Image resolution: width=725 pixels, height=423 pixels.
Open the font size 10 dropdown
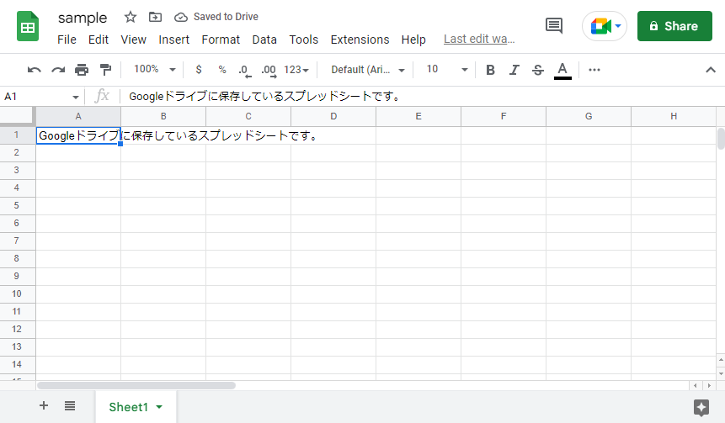point(446,69)
